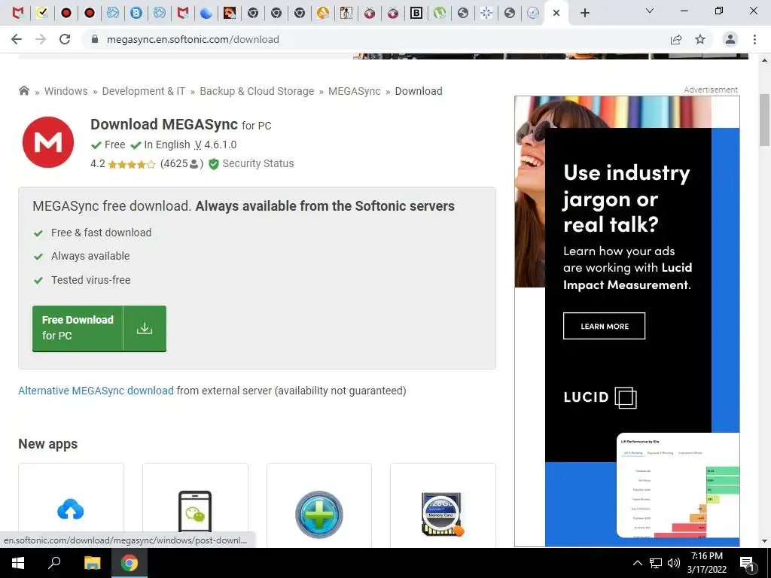Open the green plus app icon card
This screenshot has width=771, height=578.
click(x=319, y=505)
